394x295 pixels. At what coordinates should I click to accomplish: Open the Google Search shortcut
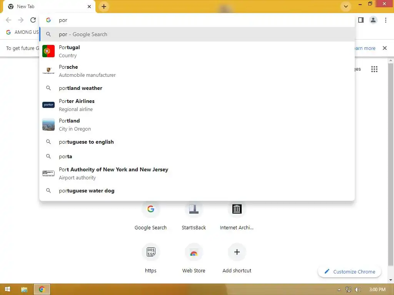tap(150, 215)
